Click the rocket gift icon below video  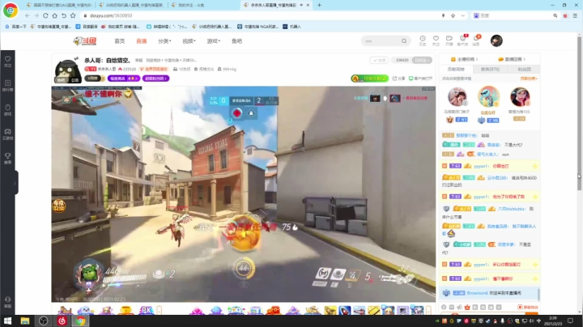pos(344,310)
